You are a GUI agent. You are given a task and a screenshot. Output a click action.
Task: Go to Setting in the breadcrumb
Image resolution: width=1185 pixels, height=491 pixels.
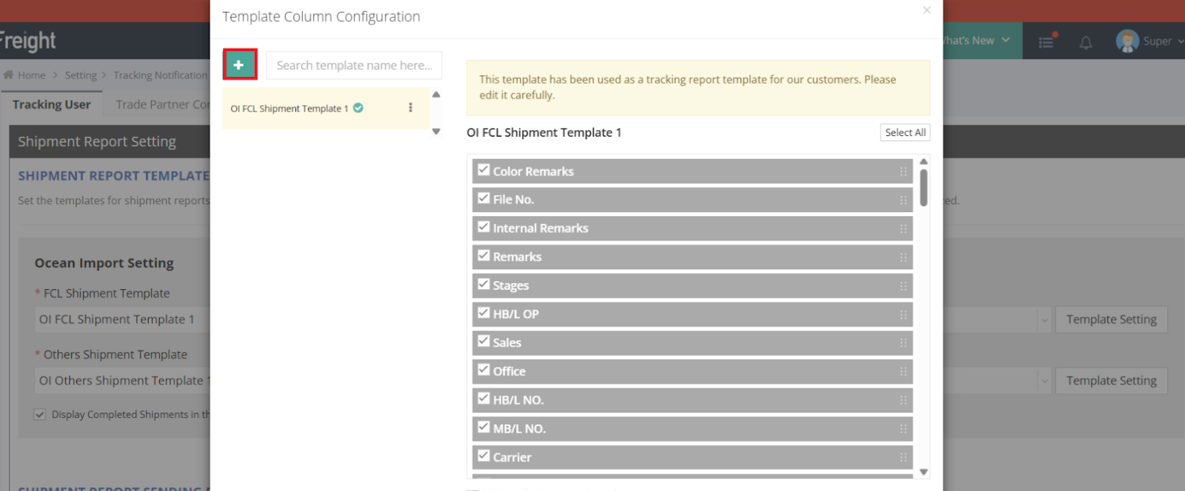81,75
